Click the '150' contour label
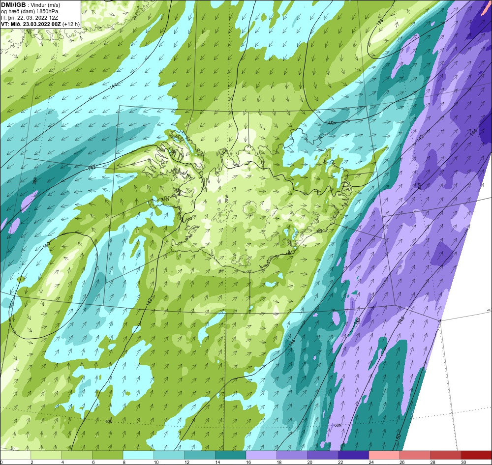The width and height of the screenshot is (492, 465). 398,437
